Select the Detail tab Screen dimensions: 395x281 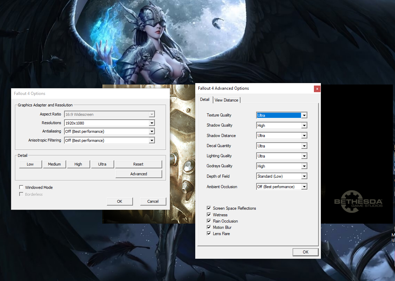[x=205, y=99]
